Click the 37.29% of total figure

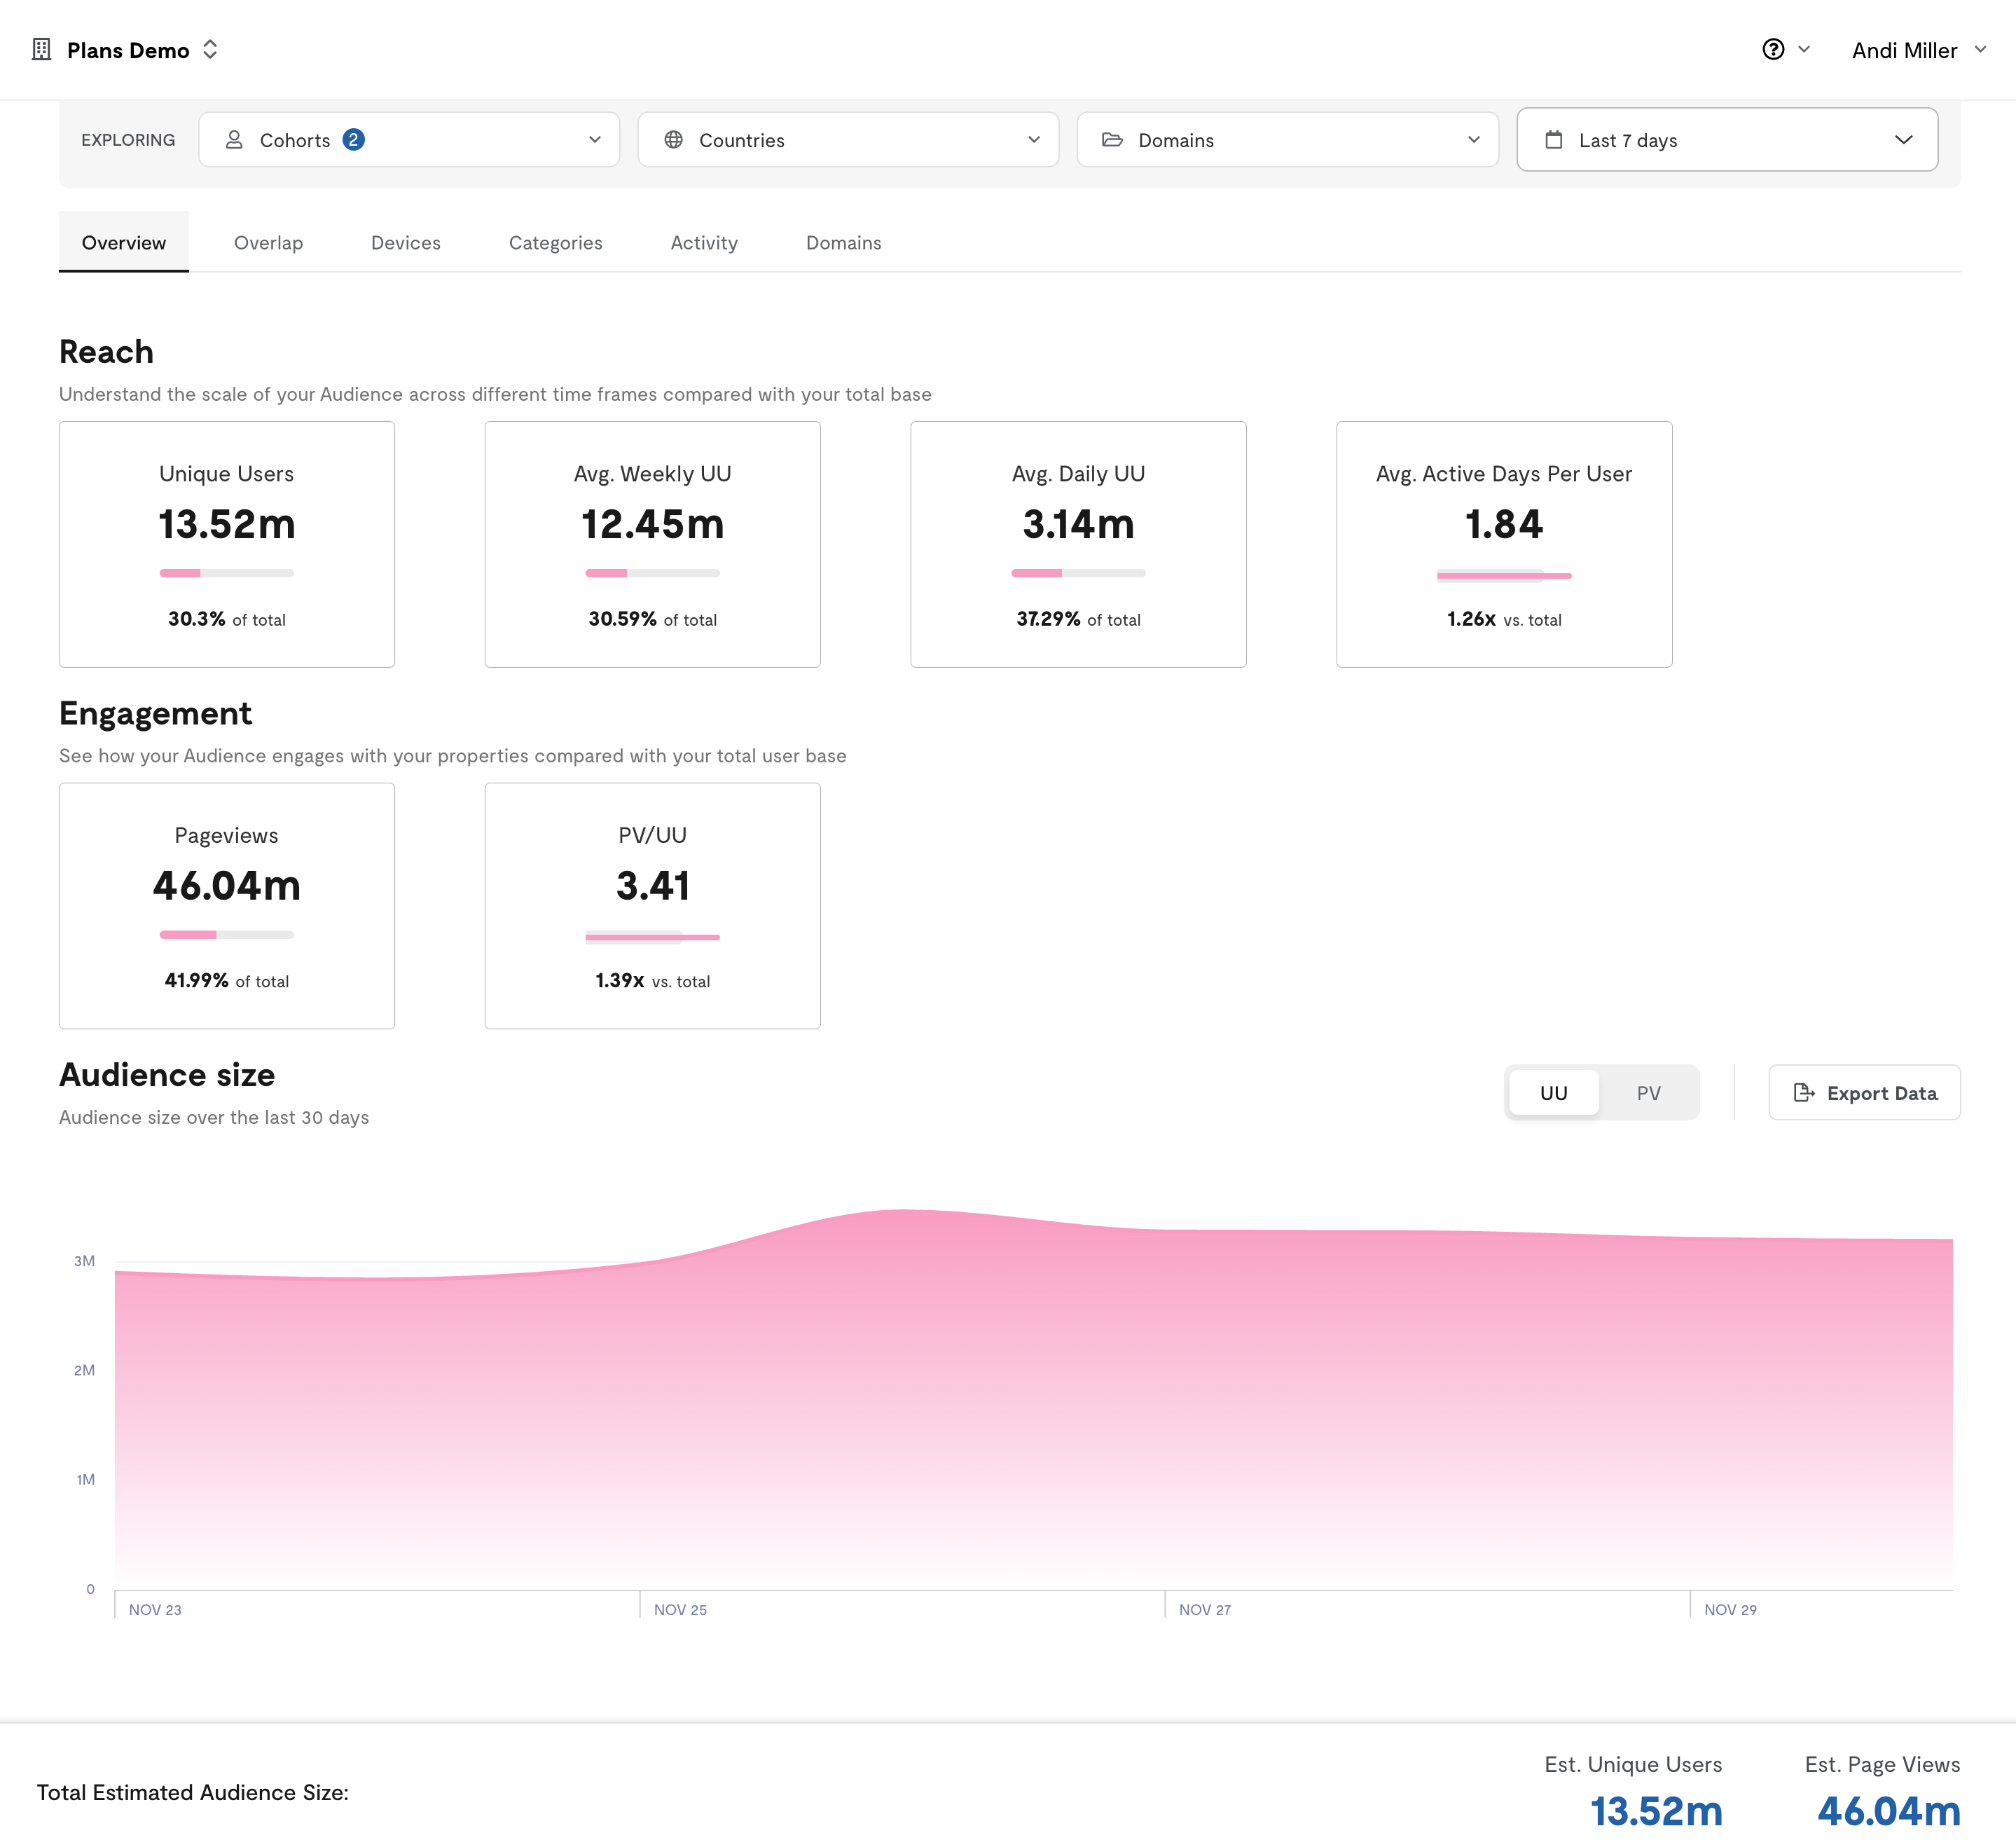point(1078,619)
